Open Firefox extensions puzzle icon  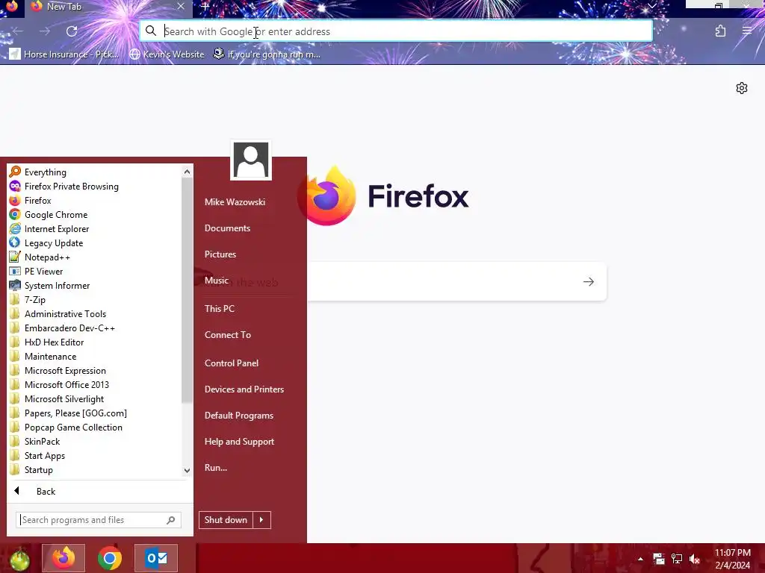pyautogui.click(x=720, y=31)
